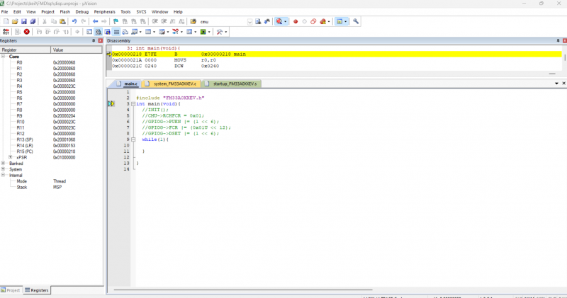The height and width of the screenshot is (298, 567).
Task: Click the red Stop execution icon
Action: click(27, 32)
